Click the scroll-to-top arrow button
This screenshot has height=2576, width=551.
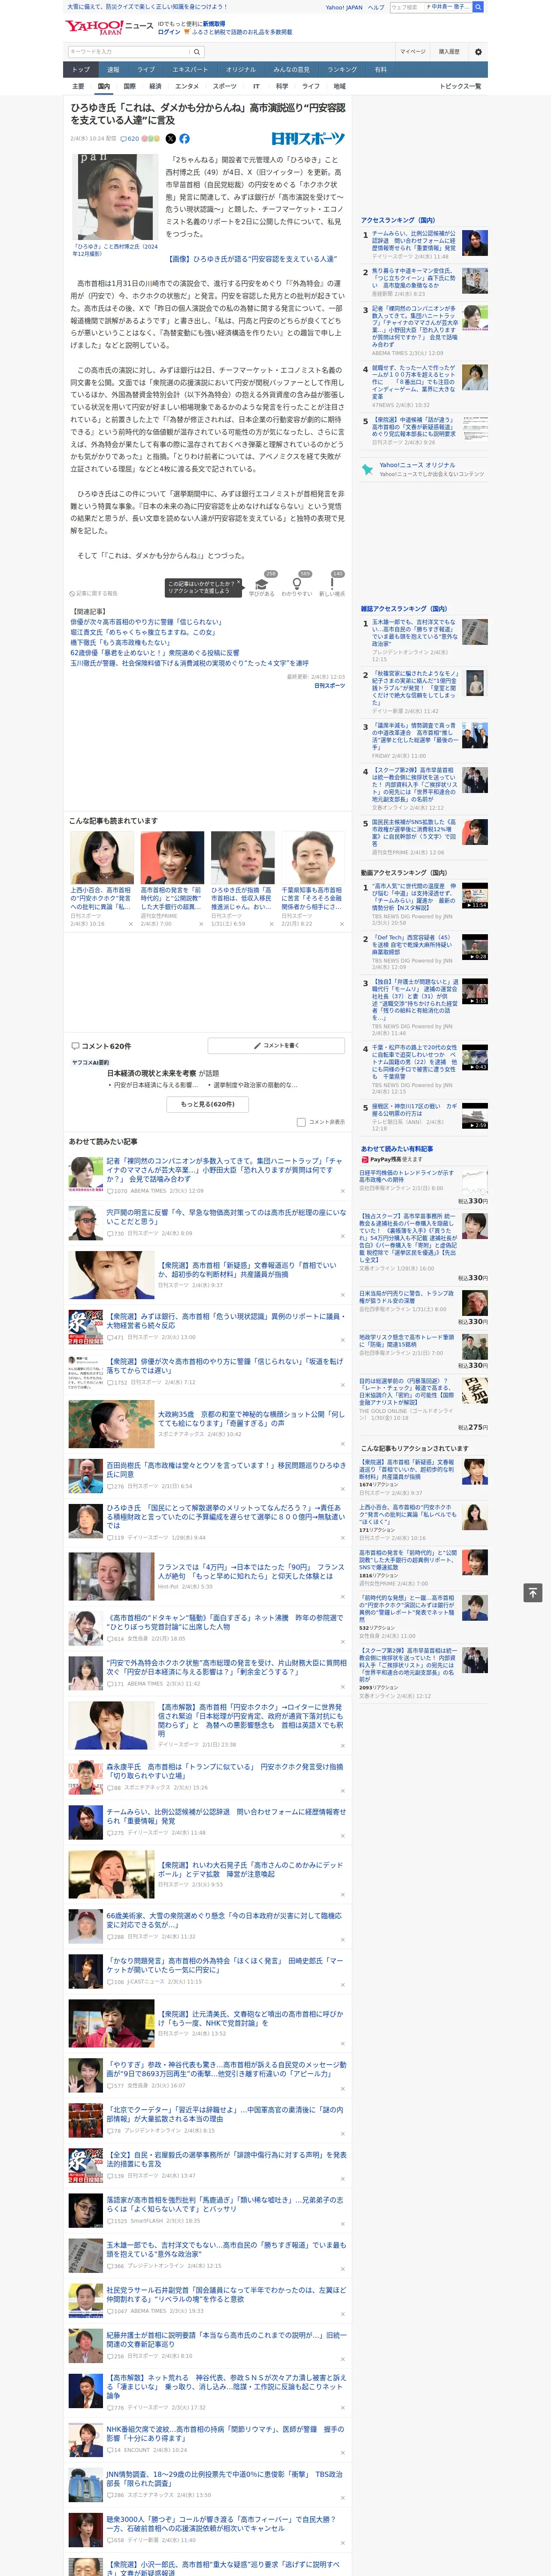point(533,1592)
